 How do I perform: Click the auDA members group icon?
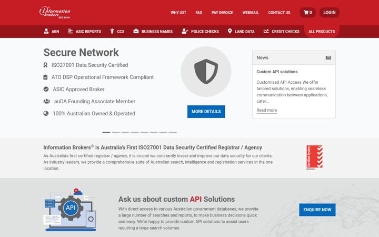click(x=47, y=101)
